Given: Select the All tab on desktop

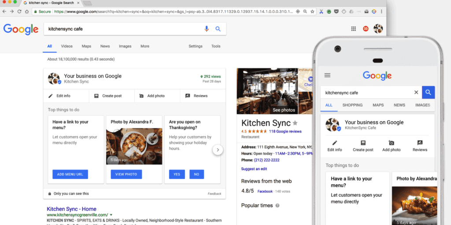Looking at the screenshot, I should coord(50,46).
